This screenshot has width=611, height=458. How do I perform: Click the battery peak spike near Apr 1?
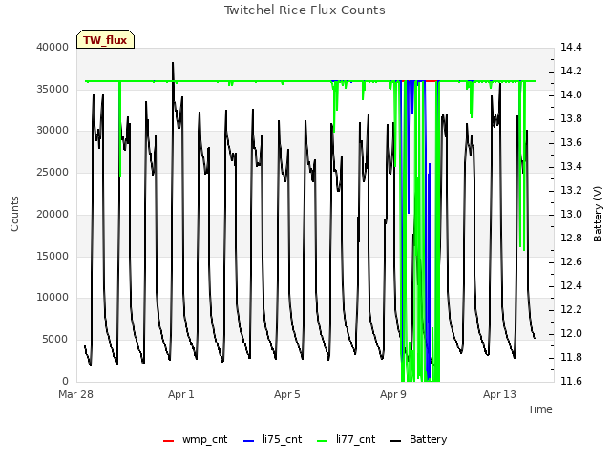click(x=173, y=70)
